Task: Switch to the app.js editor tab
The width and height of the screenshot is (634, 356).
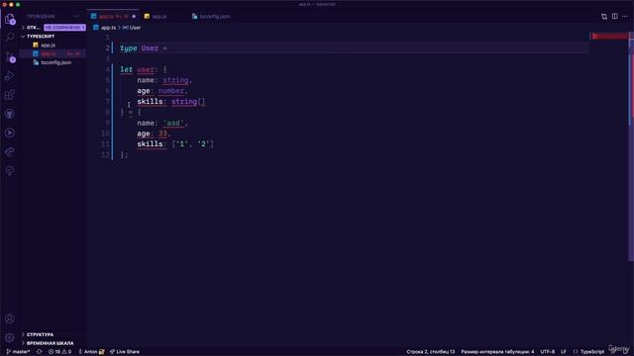Action: click(159, 17)
